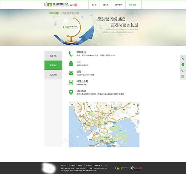Select the first banner carousel dot
Viewport: 186px width, 174px height.
(87, 44)
